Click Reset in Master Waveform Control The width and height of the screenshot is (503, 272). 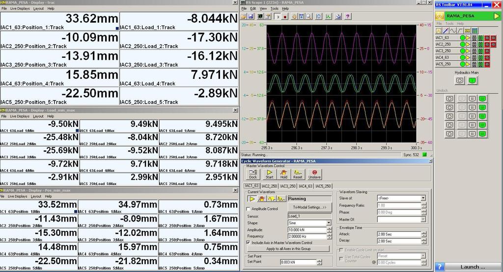[x=298, y=174]
